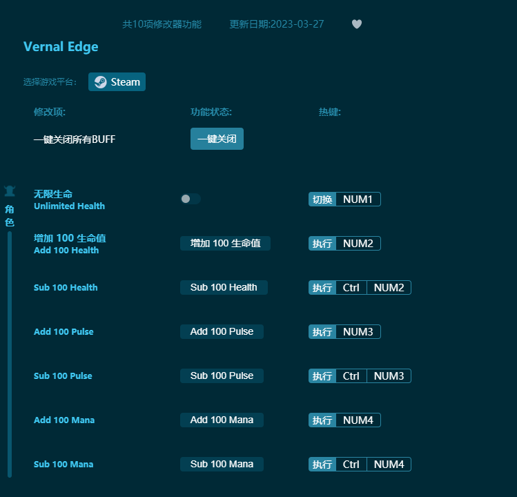Click the 共10项修改器功能 text

(162, 24)
